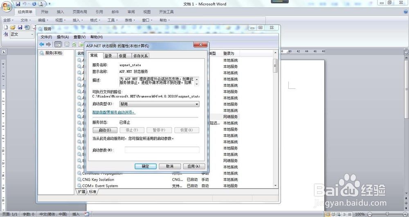Click the 启动参数 input field
Image resolution: width=409 pixels, height=217 pixels.
click(x=162, y=150)
